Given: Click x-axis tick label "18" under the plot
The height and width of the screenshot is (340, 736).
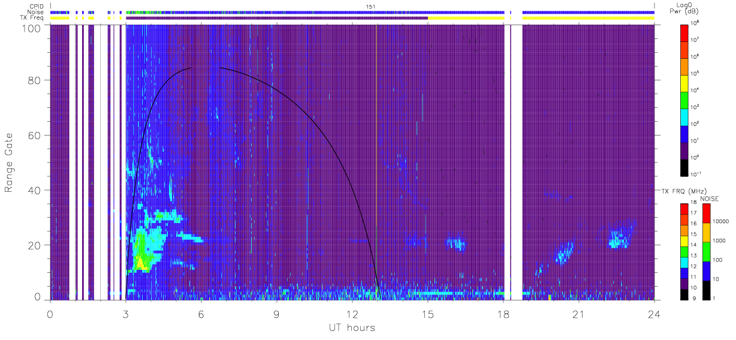Looking at the screenshot, I should pos(503,314).
